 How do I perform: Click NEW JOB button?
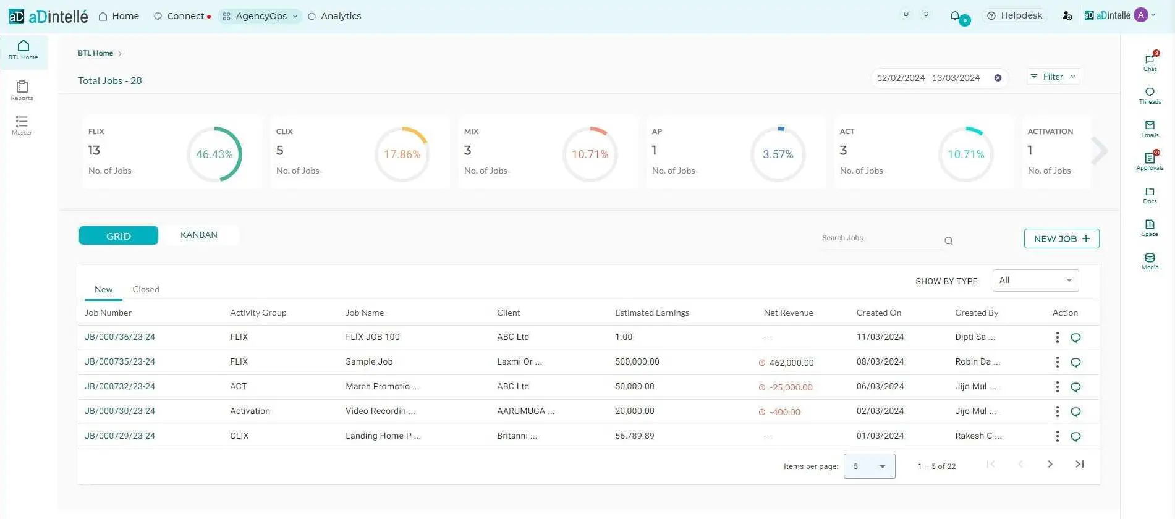click(x=1061, y=238)
